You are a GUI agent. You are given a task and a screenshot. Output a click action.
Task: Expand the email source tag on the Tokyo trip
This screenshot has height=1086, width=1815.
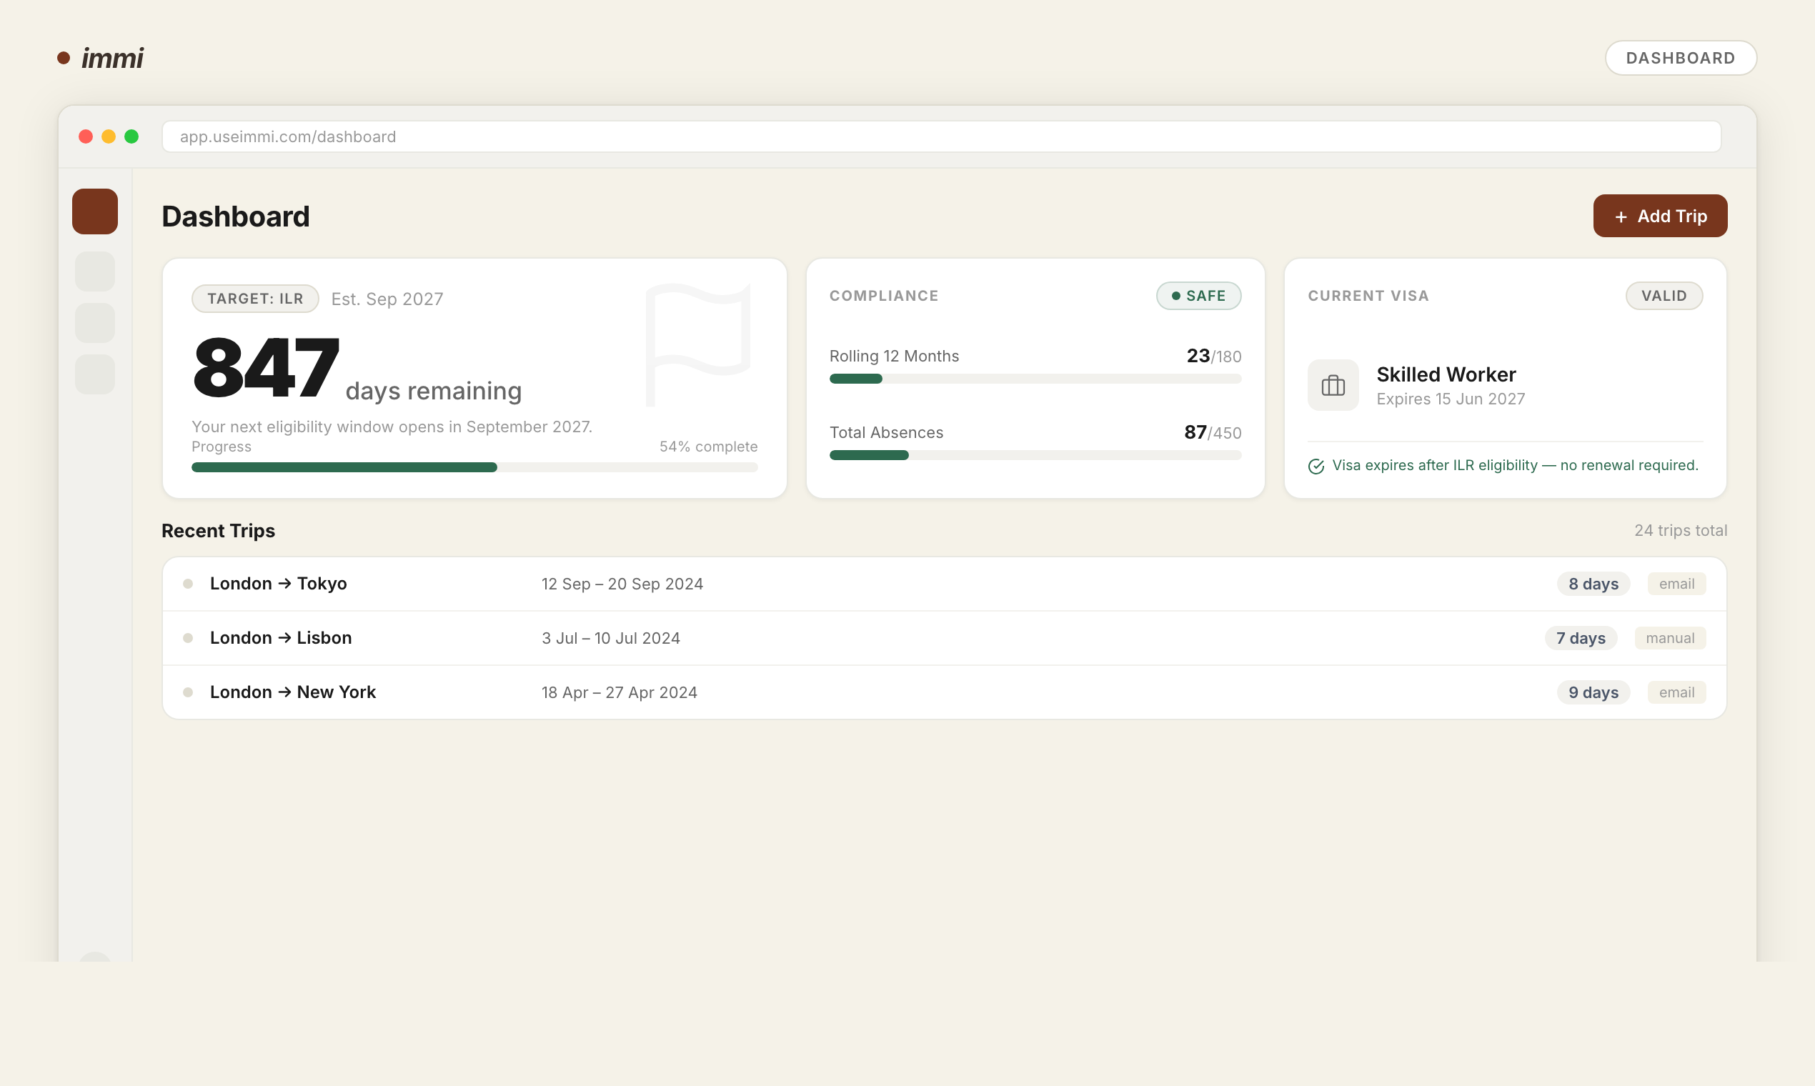(1676, 583)
